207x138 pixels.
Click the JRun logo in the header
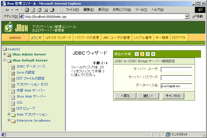16,27
